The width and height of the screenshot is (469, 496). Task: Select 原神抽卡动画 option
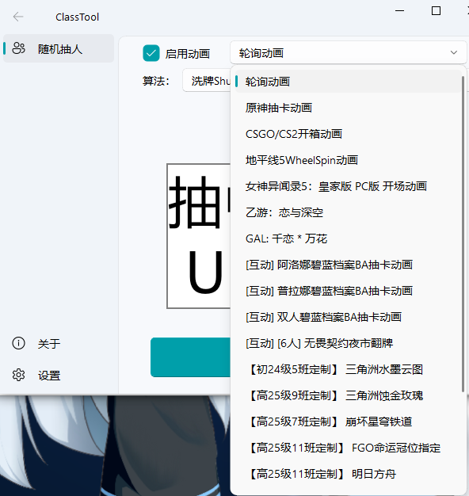point(348,108)
